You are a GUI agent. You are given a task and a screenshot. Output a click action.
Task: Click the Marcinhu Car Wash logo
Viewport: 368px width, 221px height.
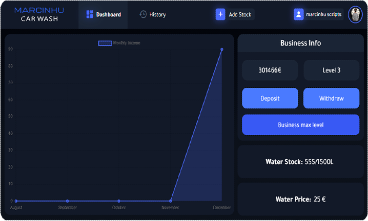pos(39,14)
